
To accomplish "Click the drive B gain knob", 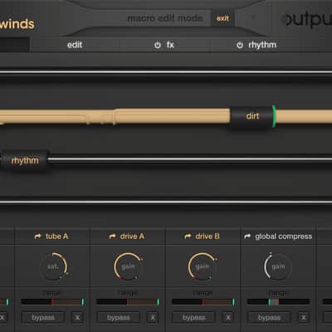I will (203, 266).
